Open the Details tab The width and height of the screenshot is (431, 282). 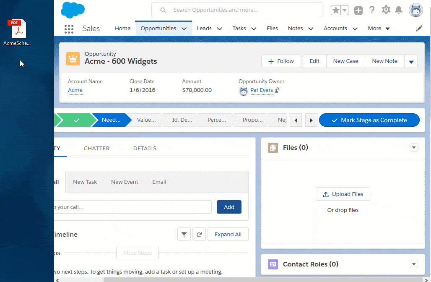point(145,148)
